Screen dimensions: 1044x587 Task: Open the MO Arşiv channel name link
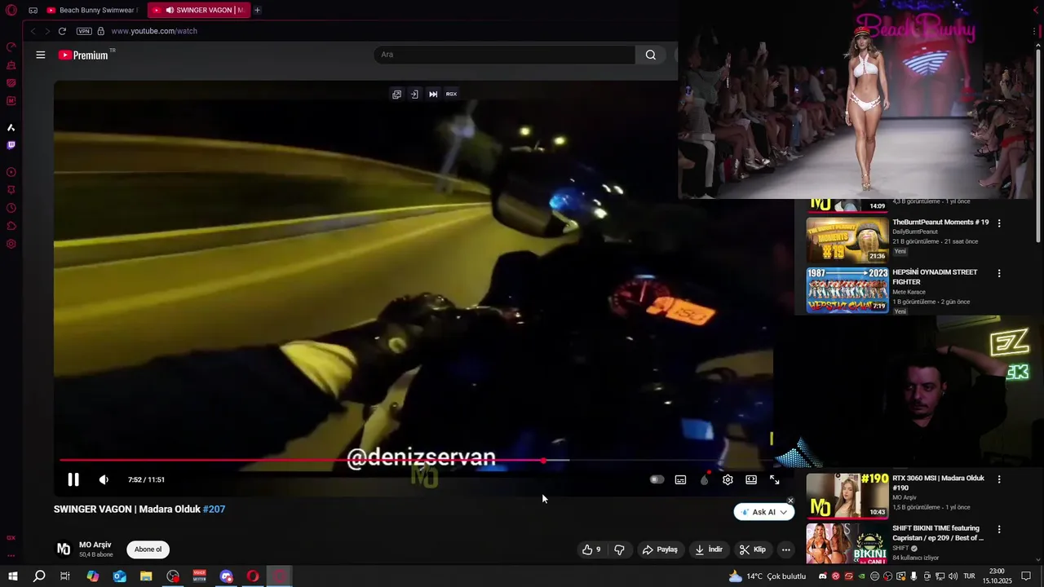tap(95, 545)
